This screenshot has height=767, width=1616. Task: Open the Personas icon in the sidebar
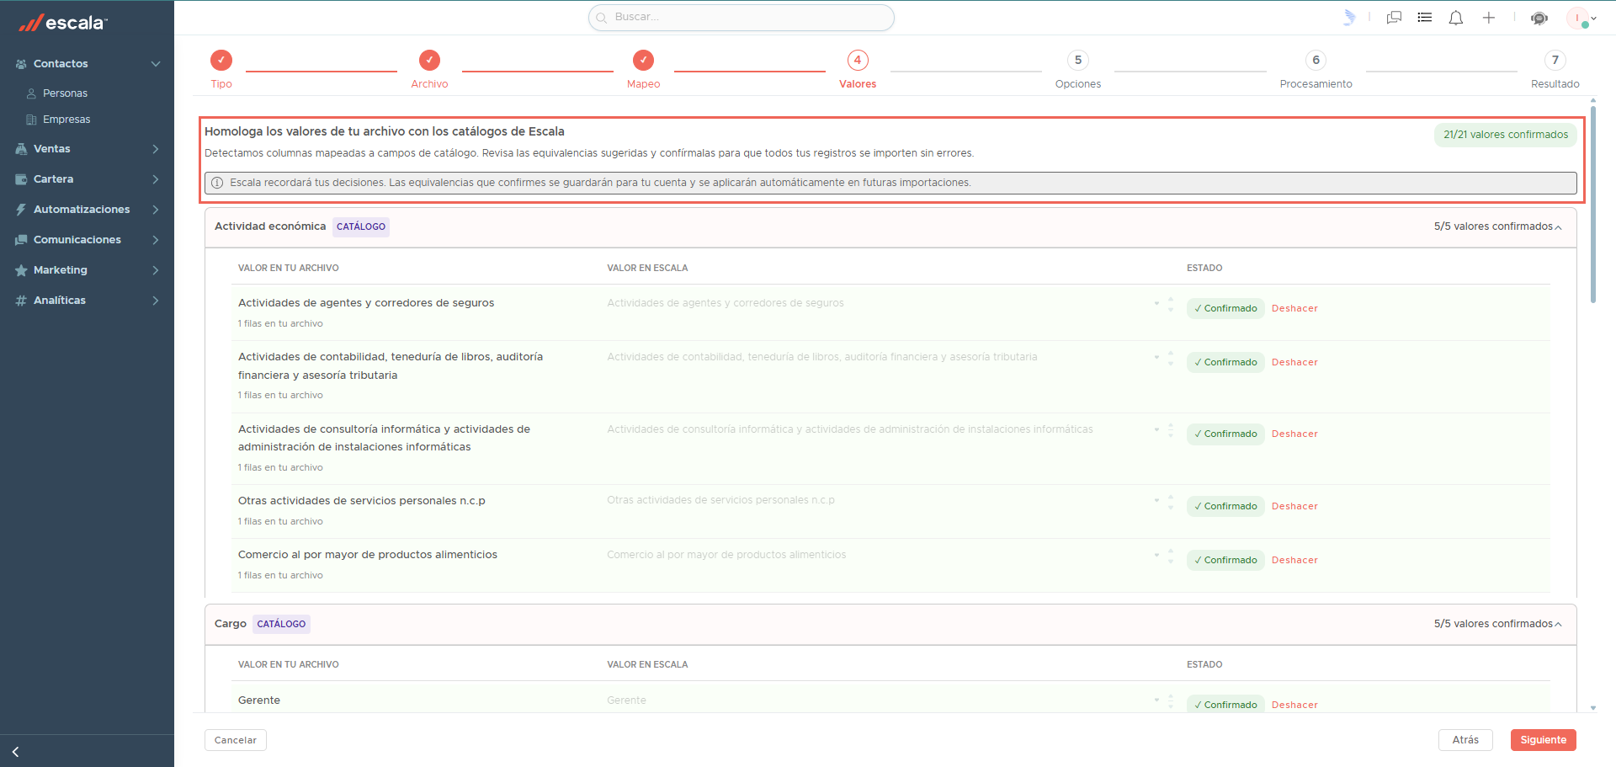click(31, 93)
